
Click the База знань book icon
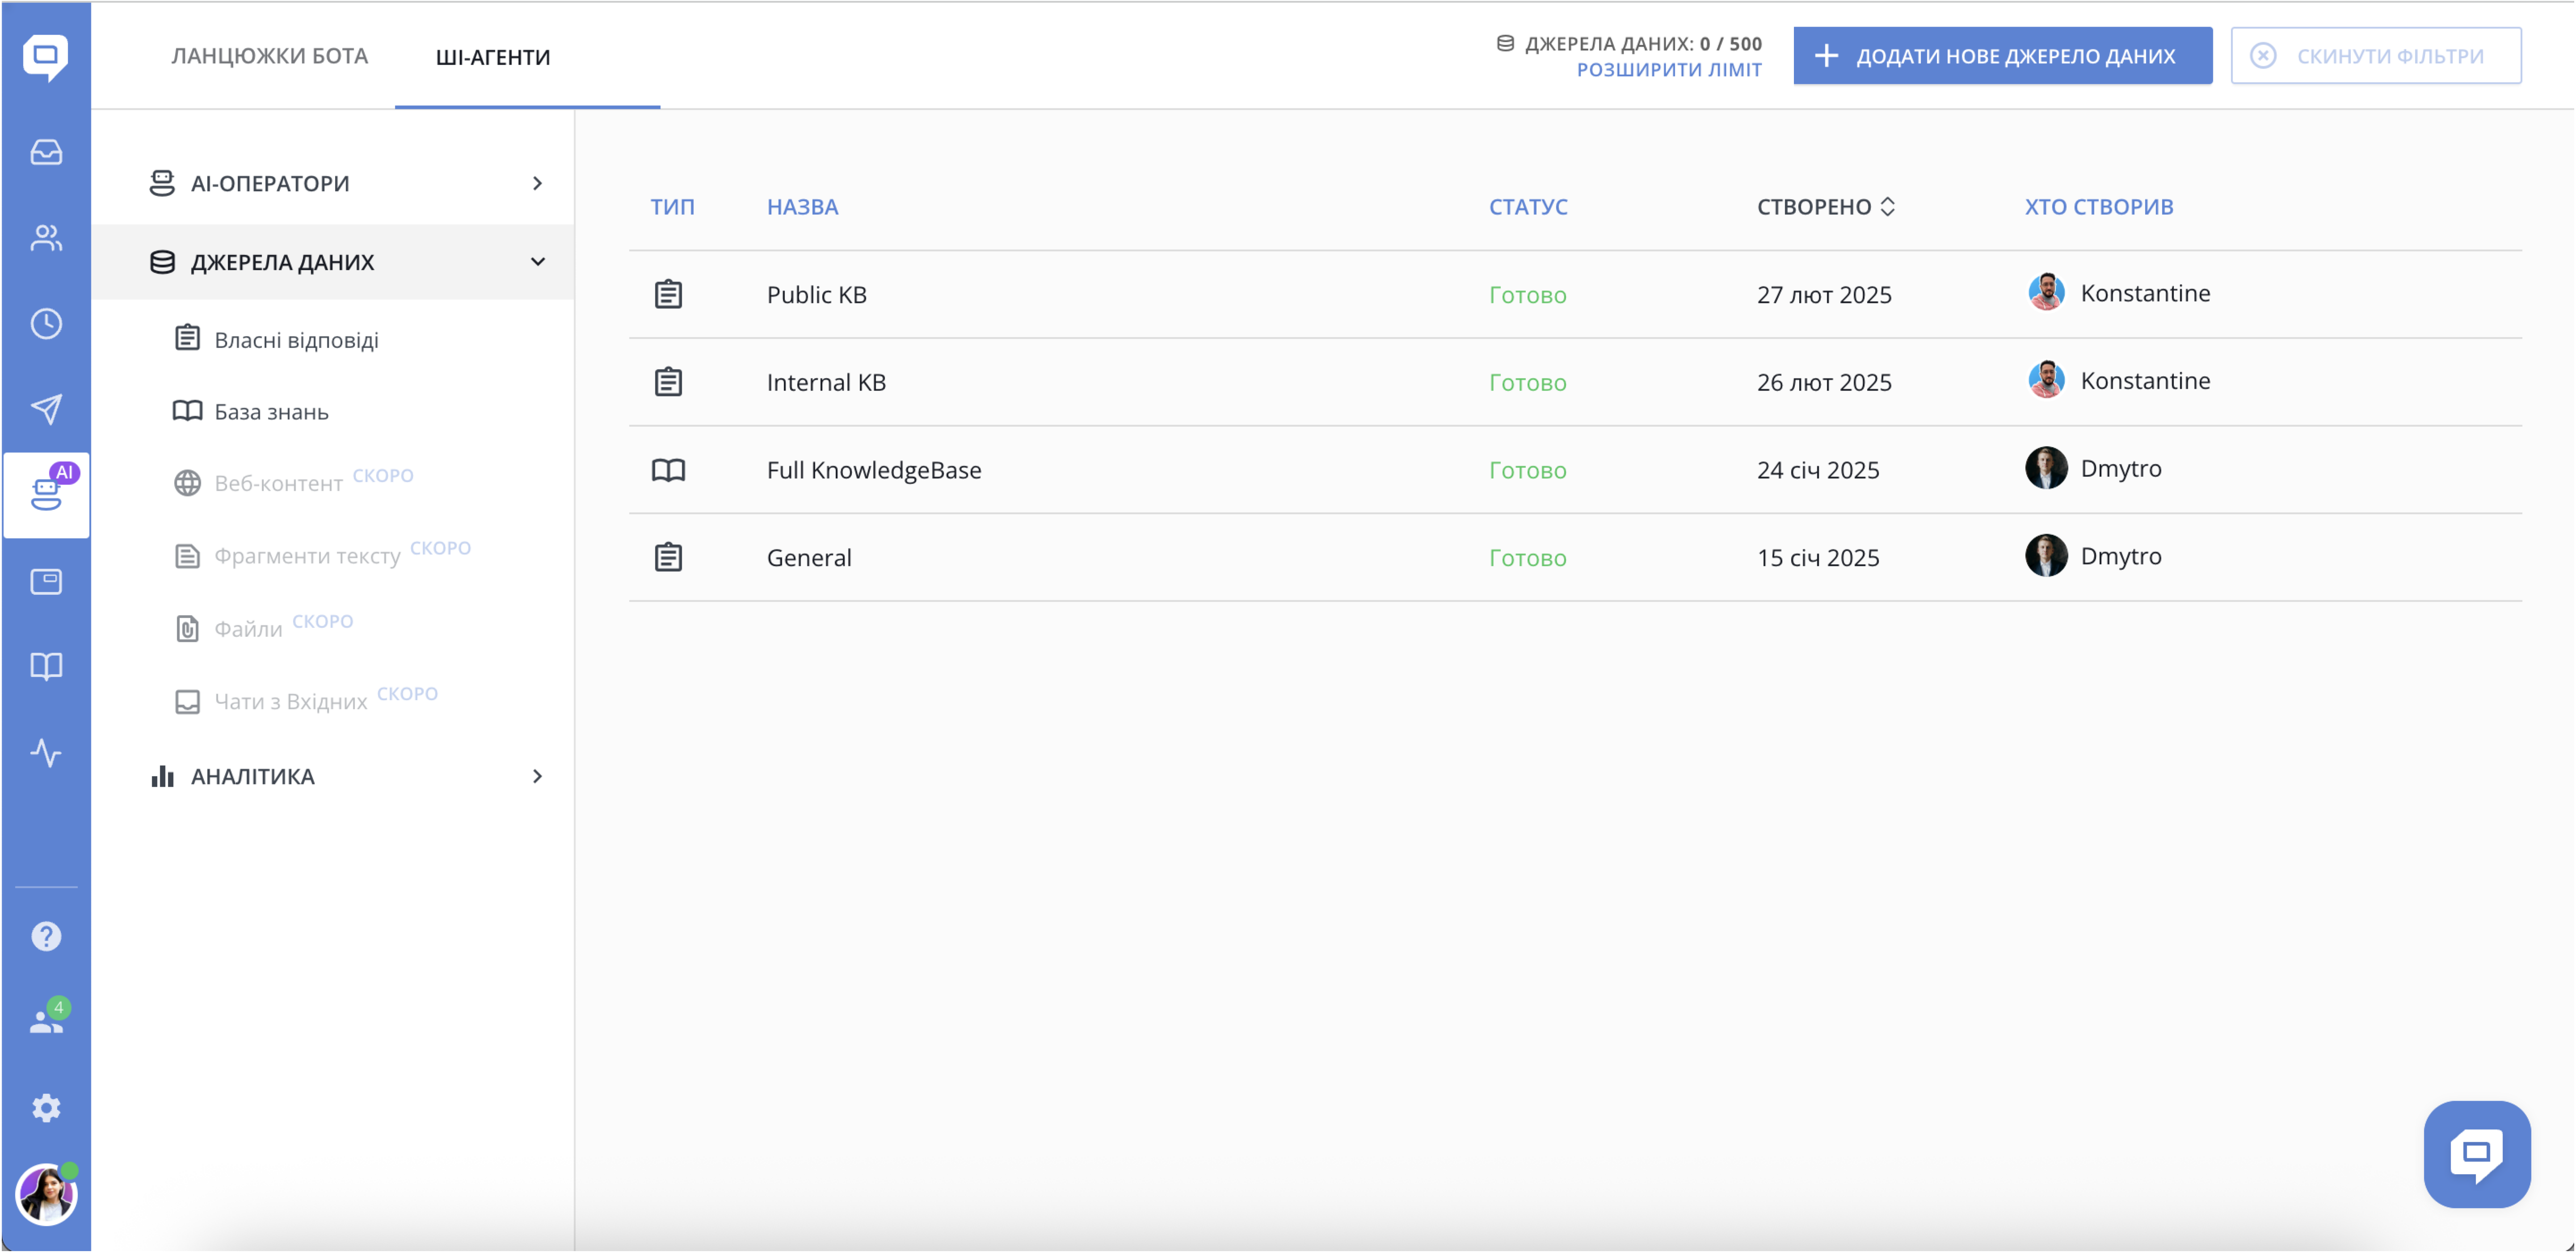click(187, 411)
